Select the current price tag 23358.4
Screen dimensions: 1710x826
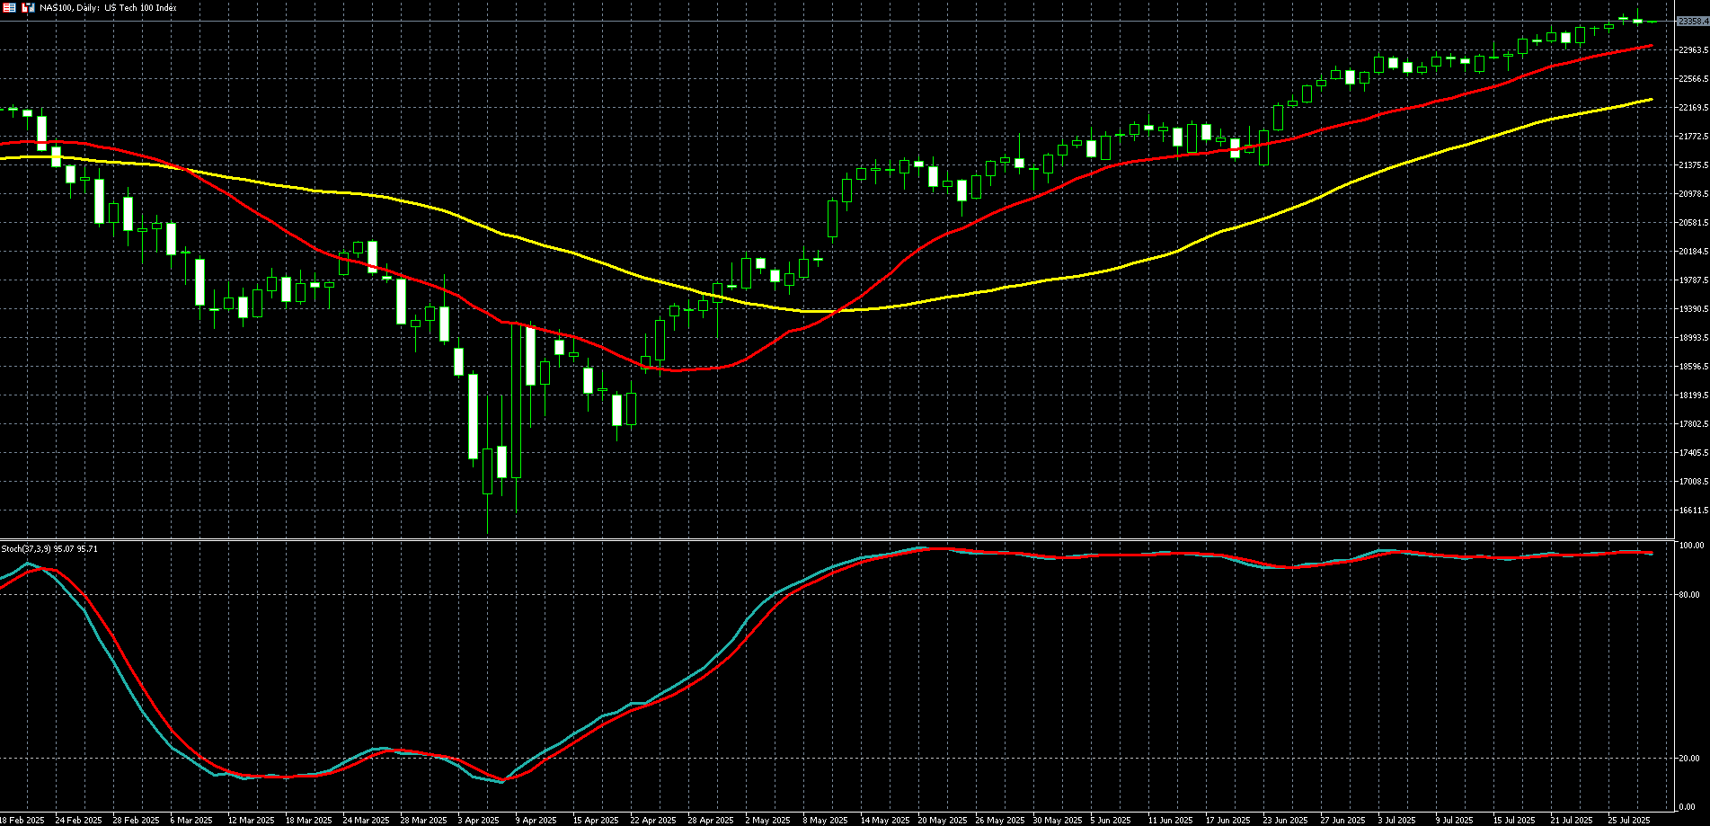tap(1692, 22)
